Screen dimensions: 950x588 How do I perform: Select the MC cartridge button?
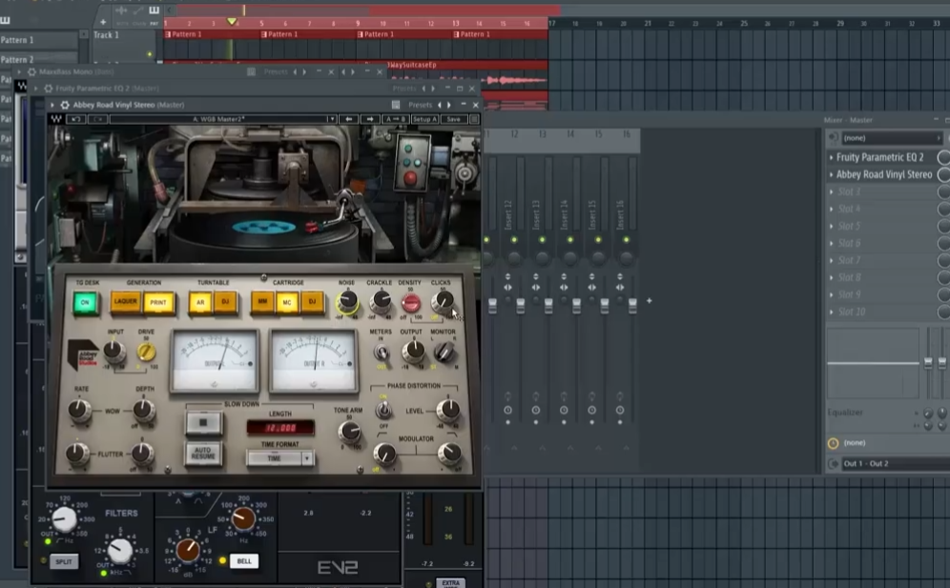point(287,302)
